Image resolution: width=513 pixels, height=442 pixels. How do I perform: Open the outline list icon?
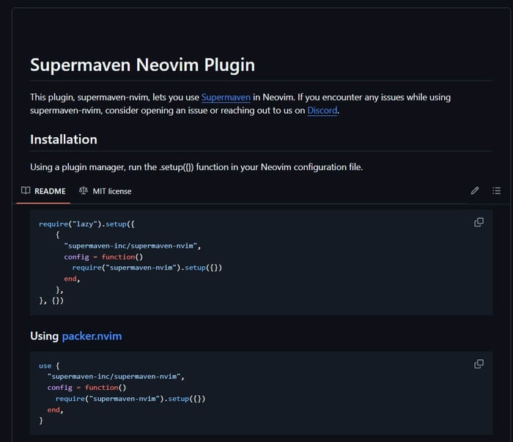[496, 191]
